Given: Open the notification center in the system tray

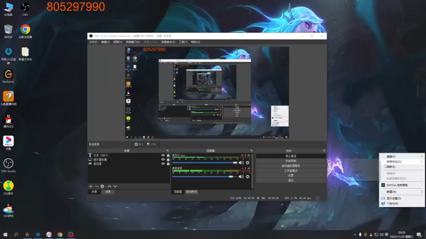Looking at the screenshot, I should 419,235.
